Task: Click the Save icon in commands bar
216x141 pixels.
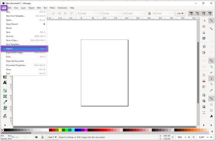Action: tap(204, 32)
